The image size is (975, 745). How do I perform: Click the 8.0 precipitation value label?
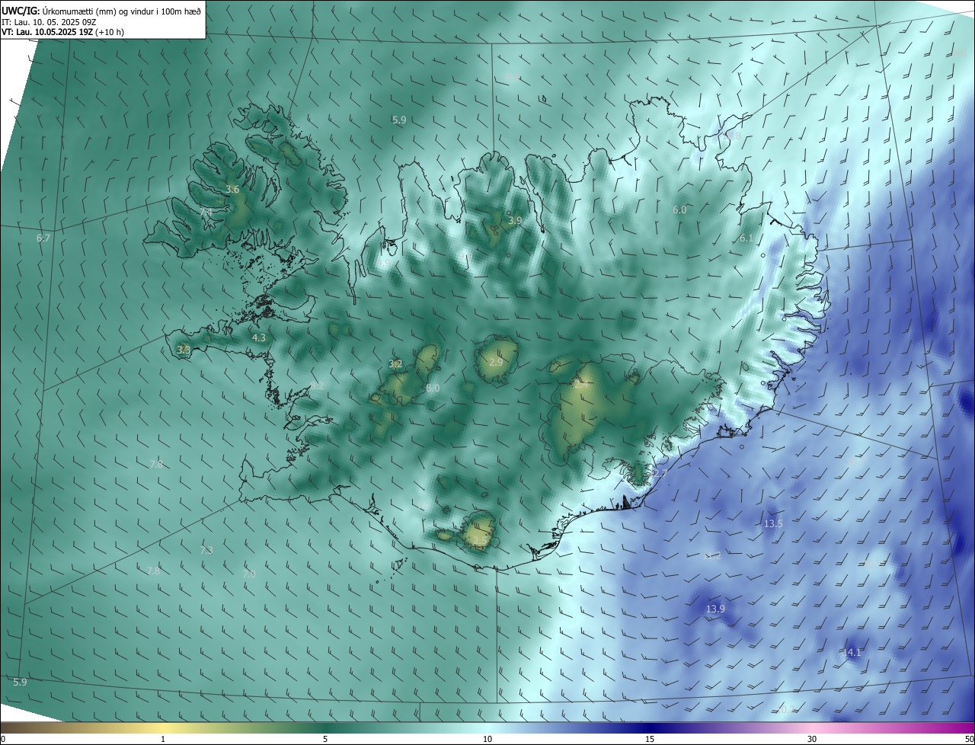tap(433, 388)
